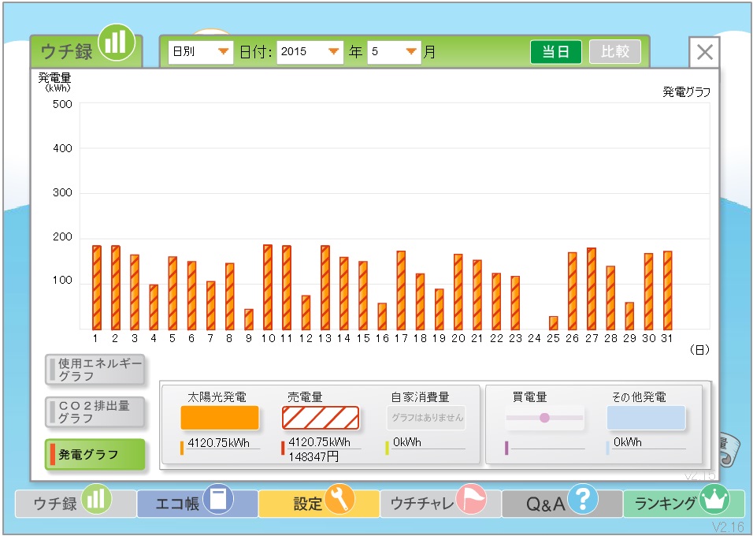Image resolution: width=753 pixels, height=536 pixels.
Task: Click the bar chart icon on bottom ウチ録
Action: [x=96, y=499]
